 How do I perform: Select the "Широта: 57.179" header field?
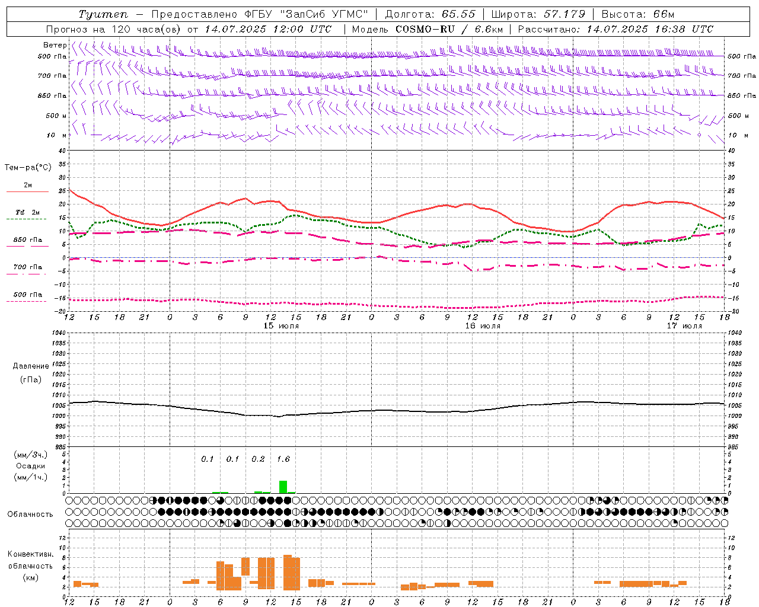[x=538, y=14]
